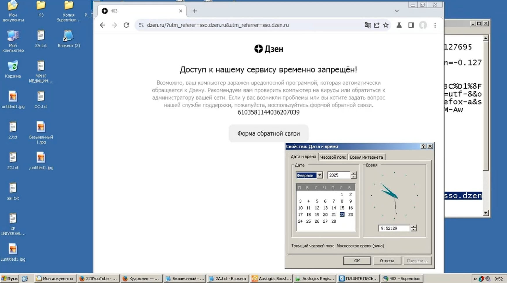The image size is (507, 283).
Task: Click the browser forward arrow
Action: tap(114, 25)
